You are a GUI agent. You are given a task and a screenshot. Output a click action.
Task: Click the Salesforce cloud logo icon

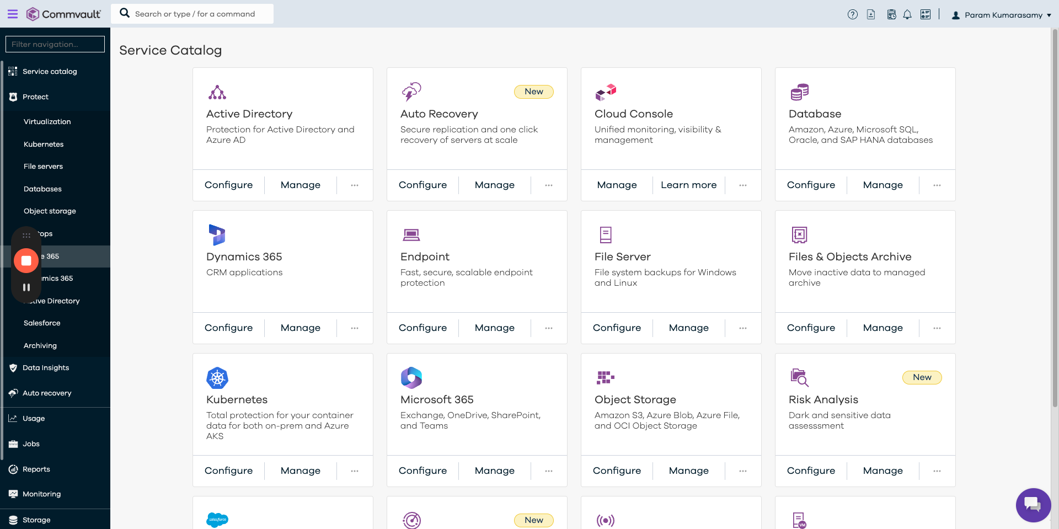pos(217,520)
